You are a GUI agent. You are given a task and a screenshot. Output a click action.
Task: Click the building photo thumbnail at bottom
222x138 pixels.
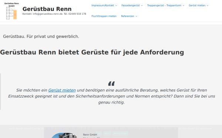[x=64, y=135]
